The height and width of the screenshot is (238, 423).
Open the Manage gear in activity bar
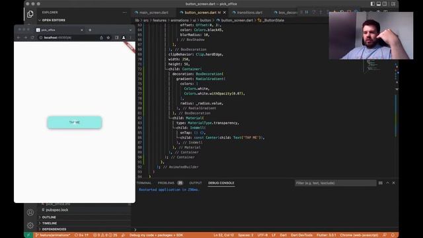tap(30, 225)
